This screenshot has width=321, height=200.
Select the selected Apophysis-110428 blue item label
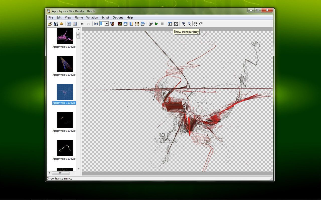tap(64, 103)
